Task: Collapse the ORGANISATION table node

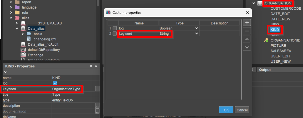Action: coord(254,3)
